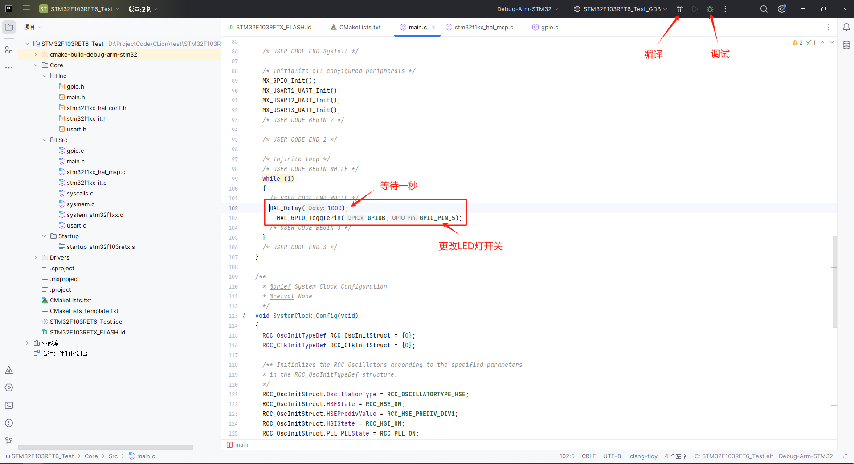The width and height of the screenshot is (854, 464).
Task: Open the STM32F103RET6_Test project dropdown
Action: [80, 9]
